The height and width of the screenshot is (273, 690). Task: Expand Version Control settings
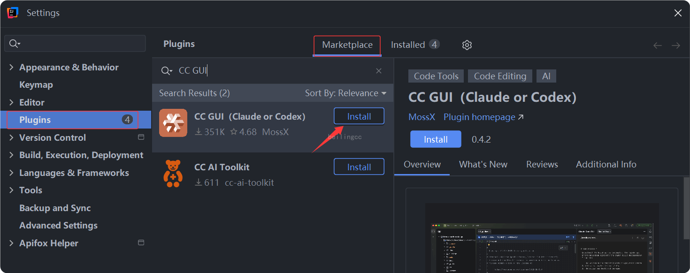[x=11, y=137]
